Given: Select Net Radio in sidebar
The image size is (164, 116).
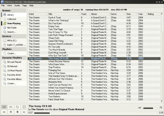Looking at the screenshot, I should [14, 28].
